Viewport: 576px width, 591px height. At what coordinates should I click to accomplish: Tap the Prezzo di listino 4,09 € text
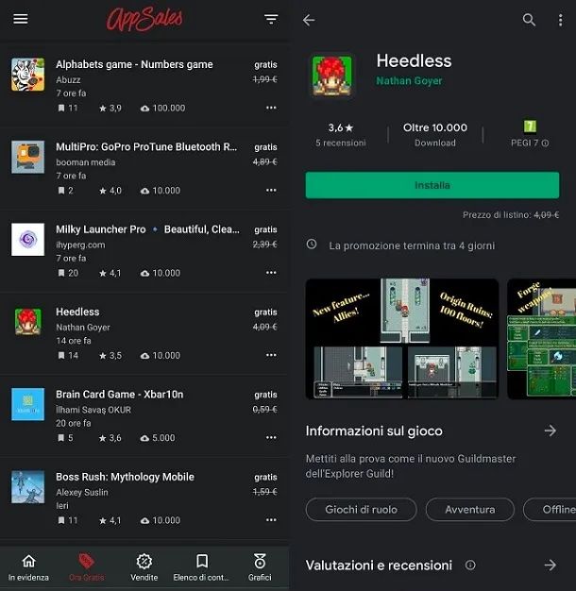(x=511, y=215)
